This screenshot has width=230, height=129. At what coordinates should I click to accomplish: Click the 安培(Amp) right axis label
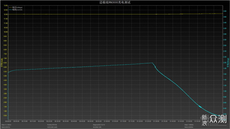click(x=228, y=62)
